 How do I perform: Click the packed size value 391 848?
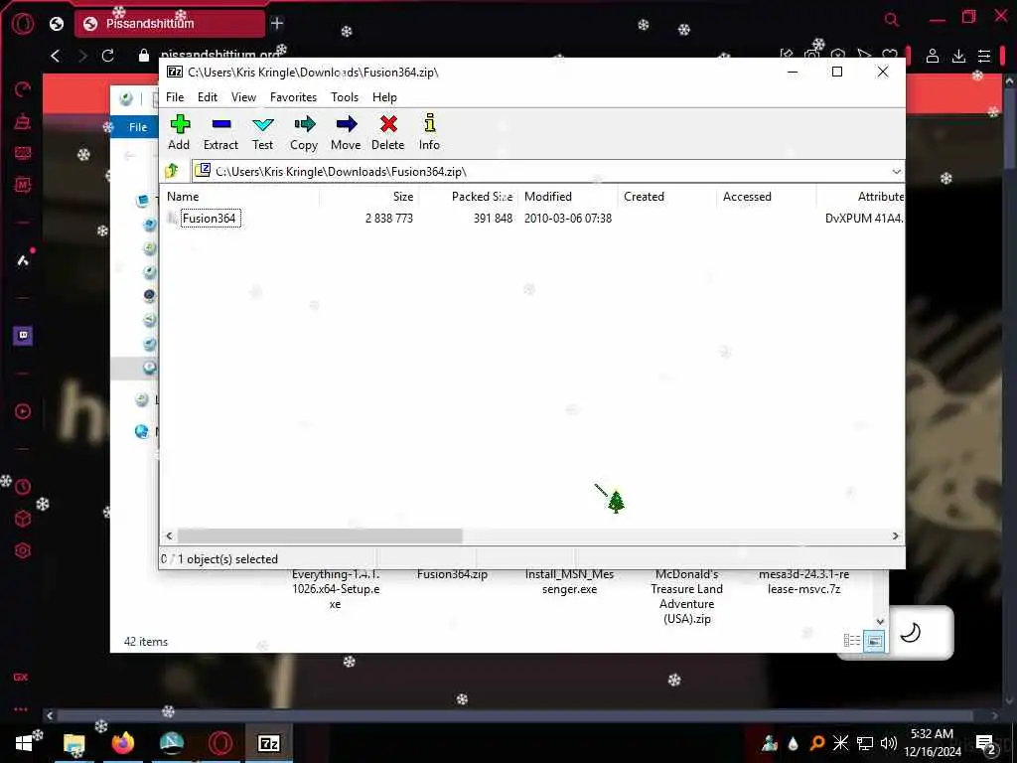[493, 218]
